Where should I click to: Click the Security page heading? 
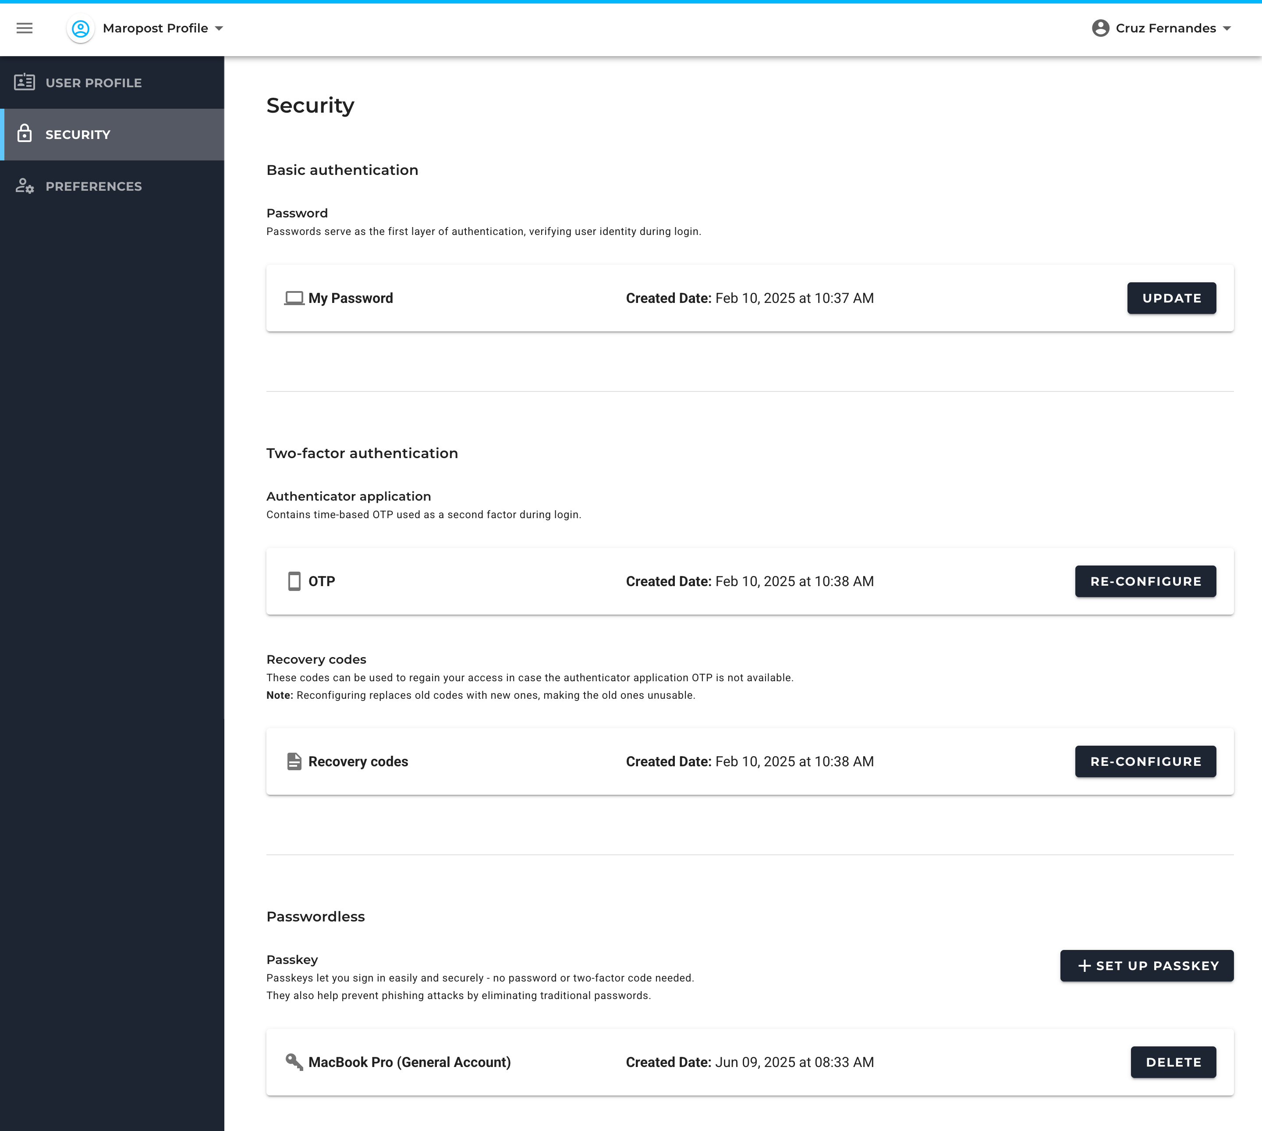311,106
